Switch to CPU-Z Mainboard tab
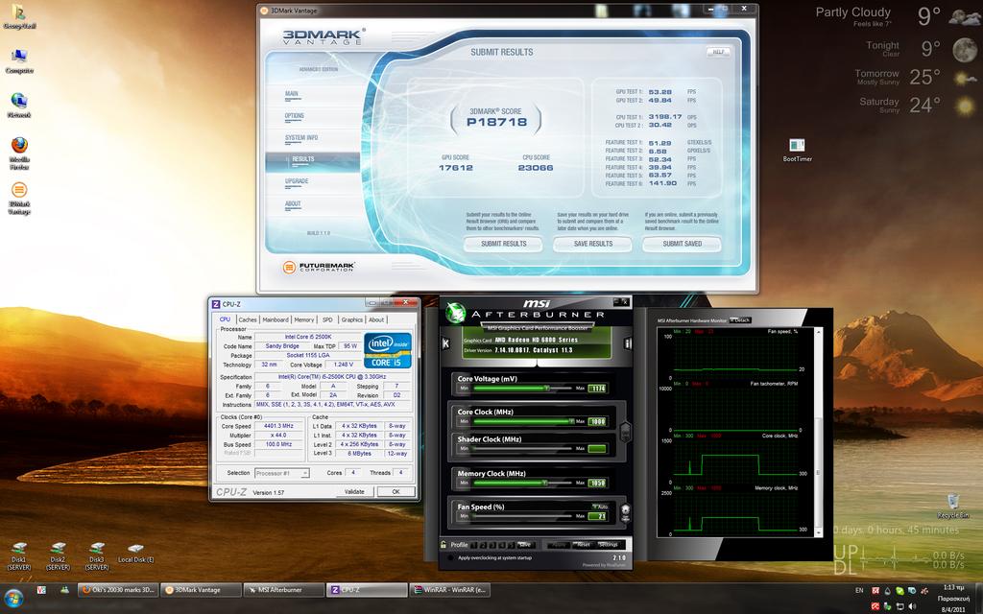Screen dimensions: 983x614 click(276, 319)
